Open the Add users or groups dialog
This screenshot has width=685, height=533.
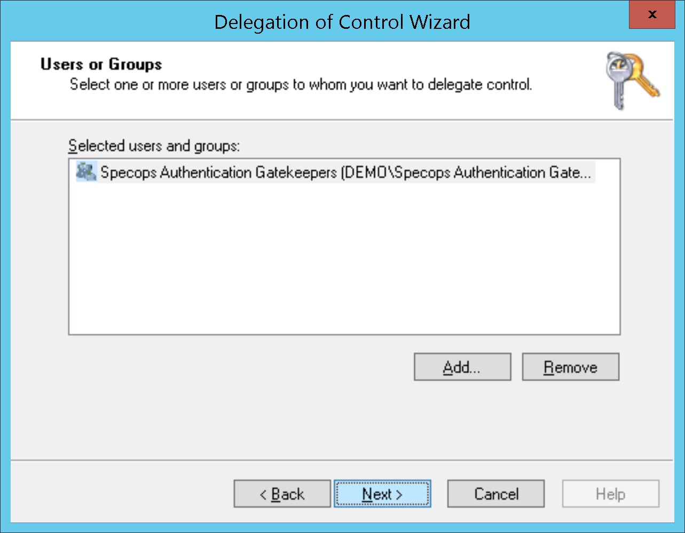click(x=462, y=367)
